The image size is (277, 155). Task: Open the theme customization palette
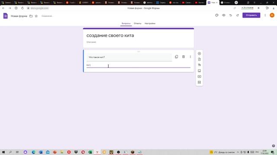tap(217, 15)
